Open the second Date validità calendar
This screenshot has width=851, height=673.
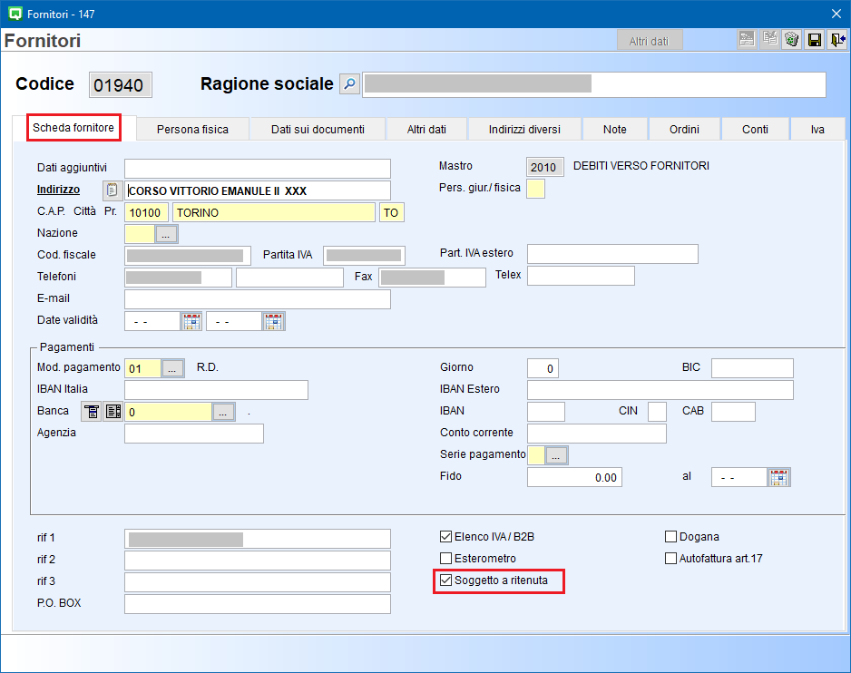click(x=273, y=321)
